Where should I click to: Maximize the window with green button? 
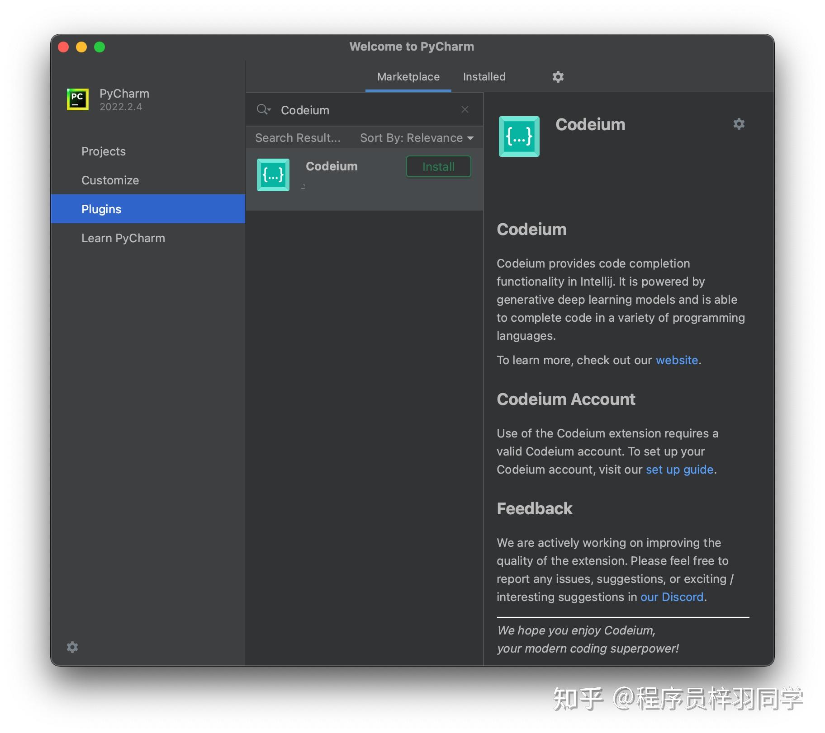point(100,47)
